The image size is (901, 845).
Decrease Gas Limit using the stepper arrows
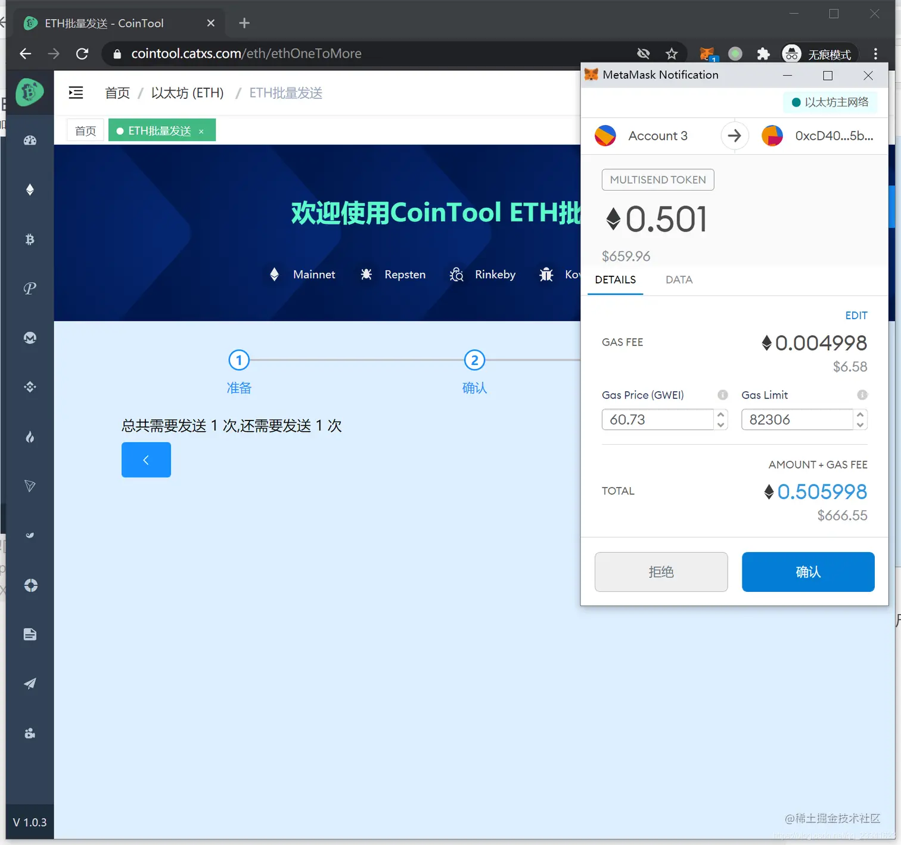(860, 424)
